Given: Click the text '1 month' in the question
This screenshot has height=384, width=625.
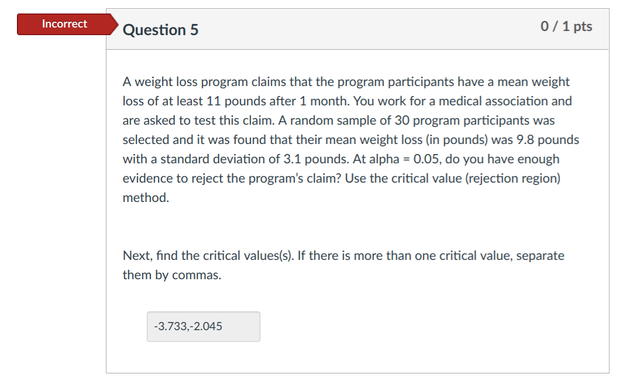Looking at the screenshot, I should tap(325, 101).
